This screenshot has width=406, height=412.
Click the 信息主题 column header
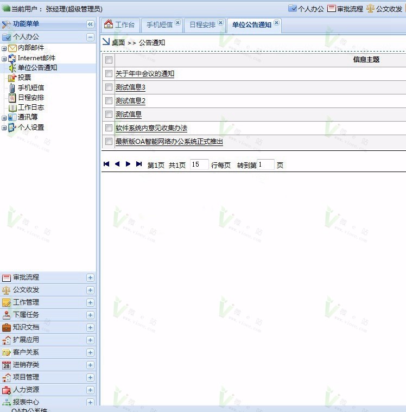[x=366, y=60]
